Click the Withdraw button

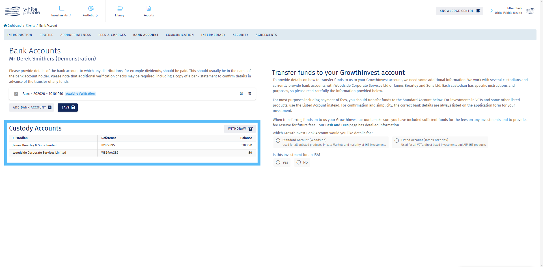pyautogui.click(x=240, y=129)
